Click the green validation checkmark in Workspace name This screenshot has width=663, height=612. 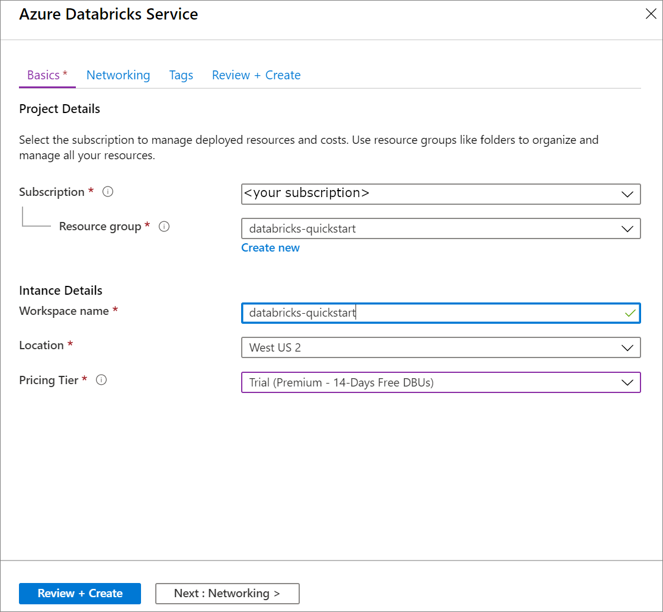pyautogui.click(x=630, y=313)
